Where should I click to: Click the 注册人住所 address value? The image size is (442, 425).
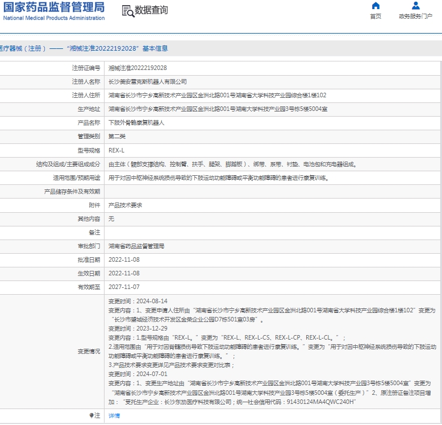click(218, 96)
